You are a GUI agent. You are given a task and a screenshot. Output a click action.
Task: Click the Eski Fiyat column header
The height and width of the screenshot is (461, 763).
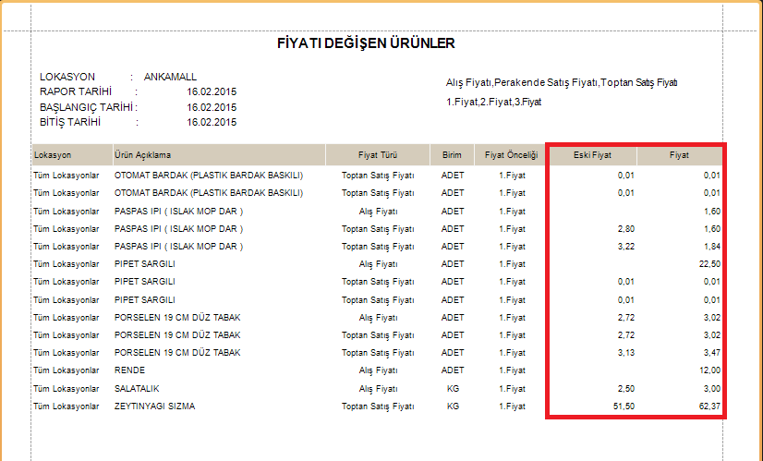(x=592, y=155)
